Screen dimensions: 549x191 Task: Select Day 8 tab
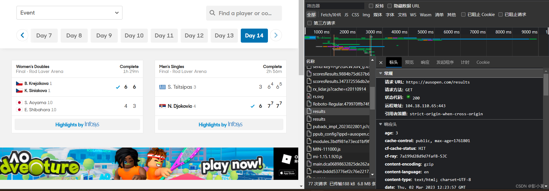click(x=74, y=35)
